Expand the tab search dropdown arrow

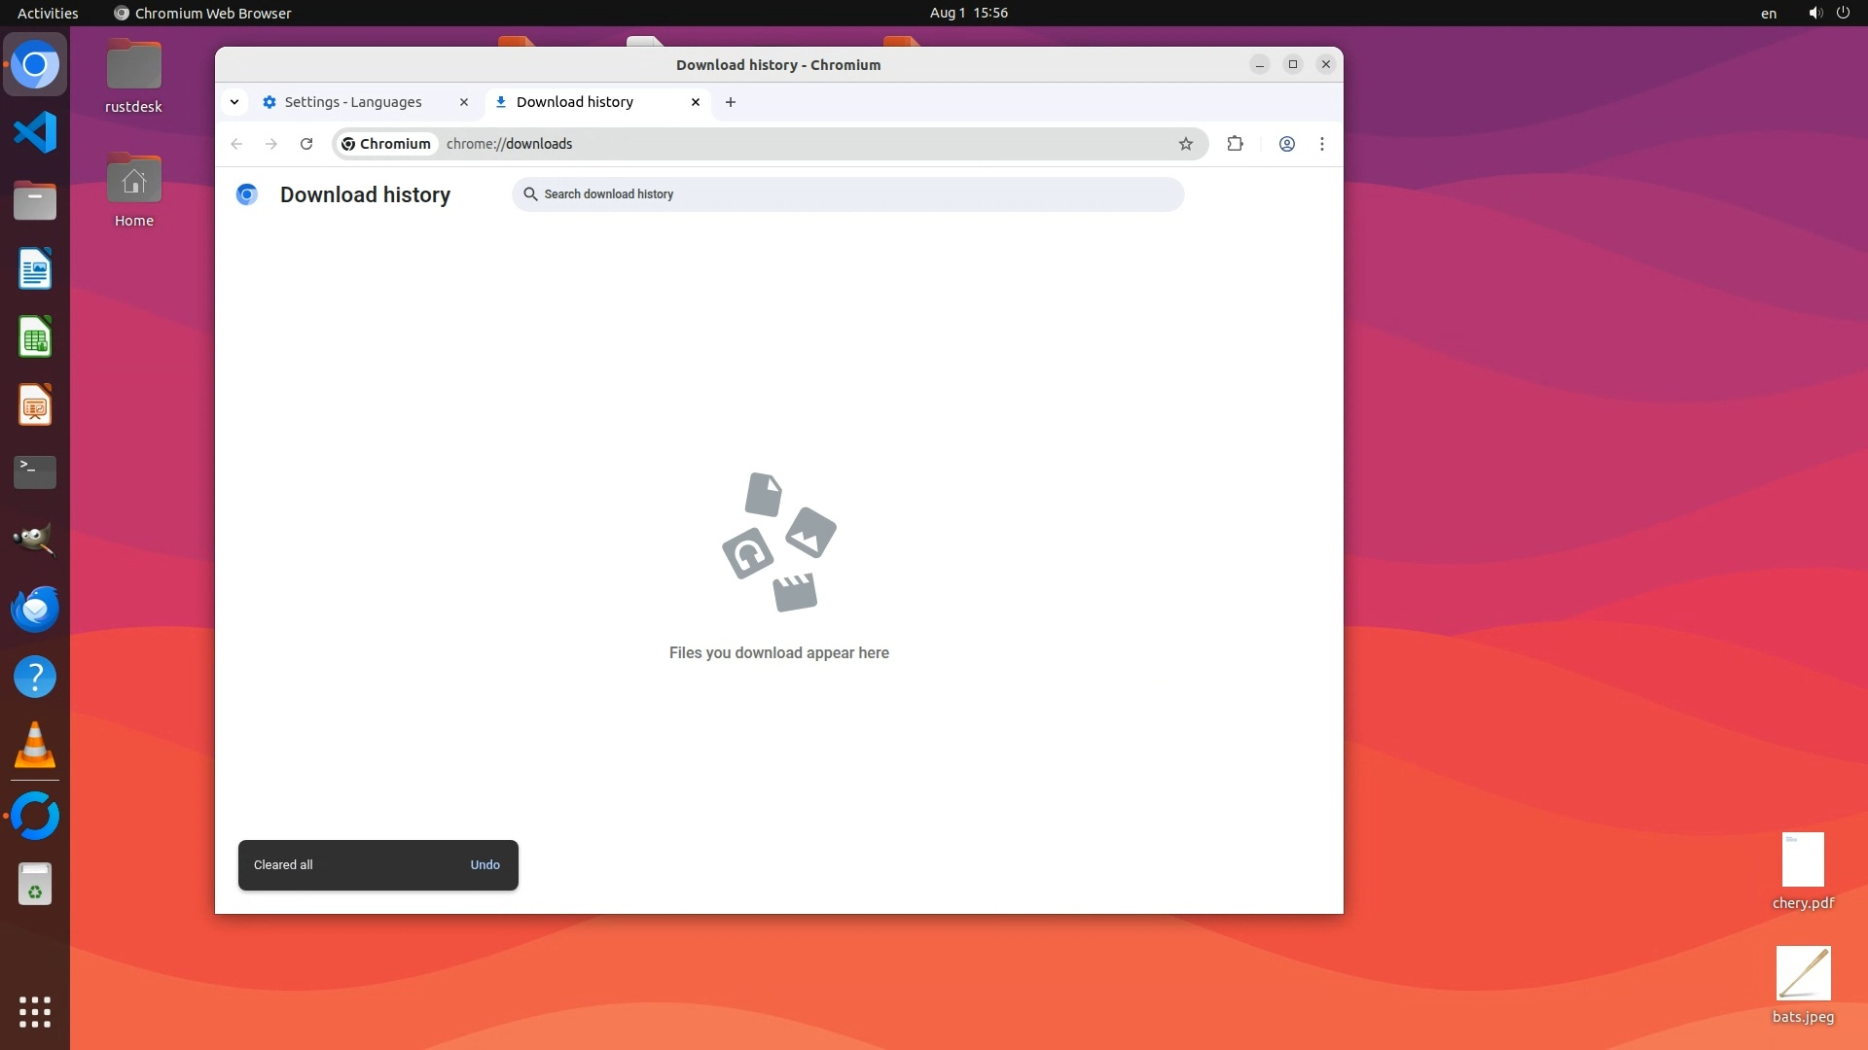(234, 102)
